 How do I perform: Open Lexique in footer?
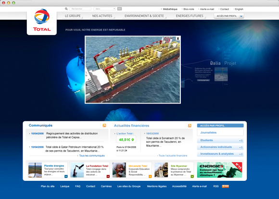pyautogui.click(x=65, y=186)
